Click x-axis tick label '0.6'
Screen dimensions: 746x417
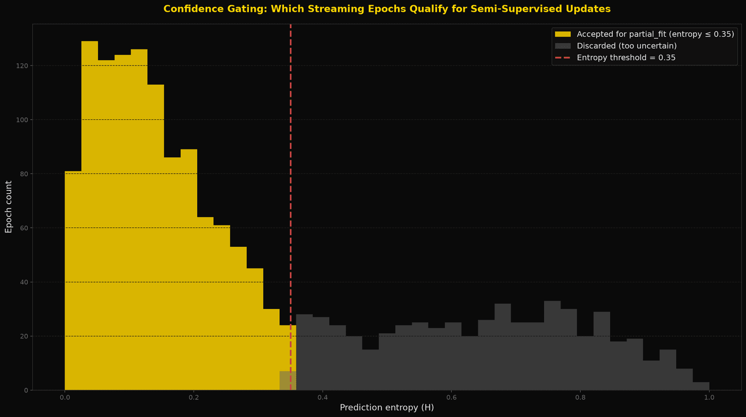click(x=451, y=397)
